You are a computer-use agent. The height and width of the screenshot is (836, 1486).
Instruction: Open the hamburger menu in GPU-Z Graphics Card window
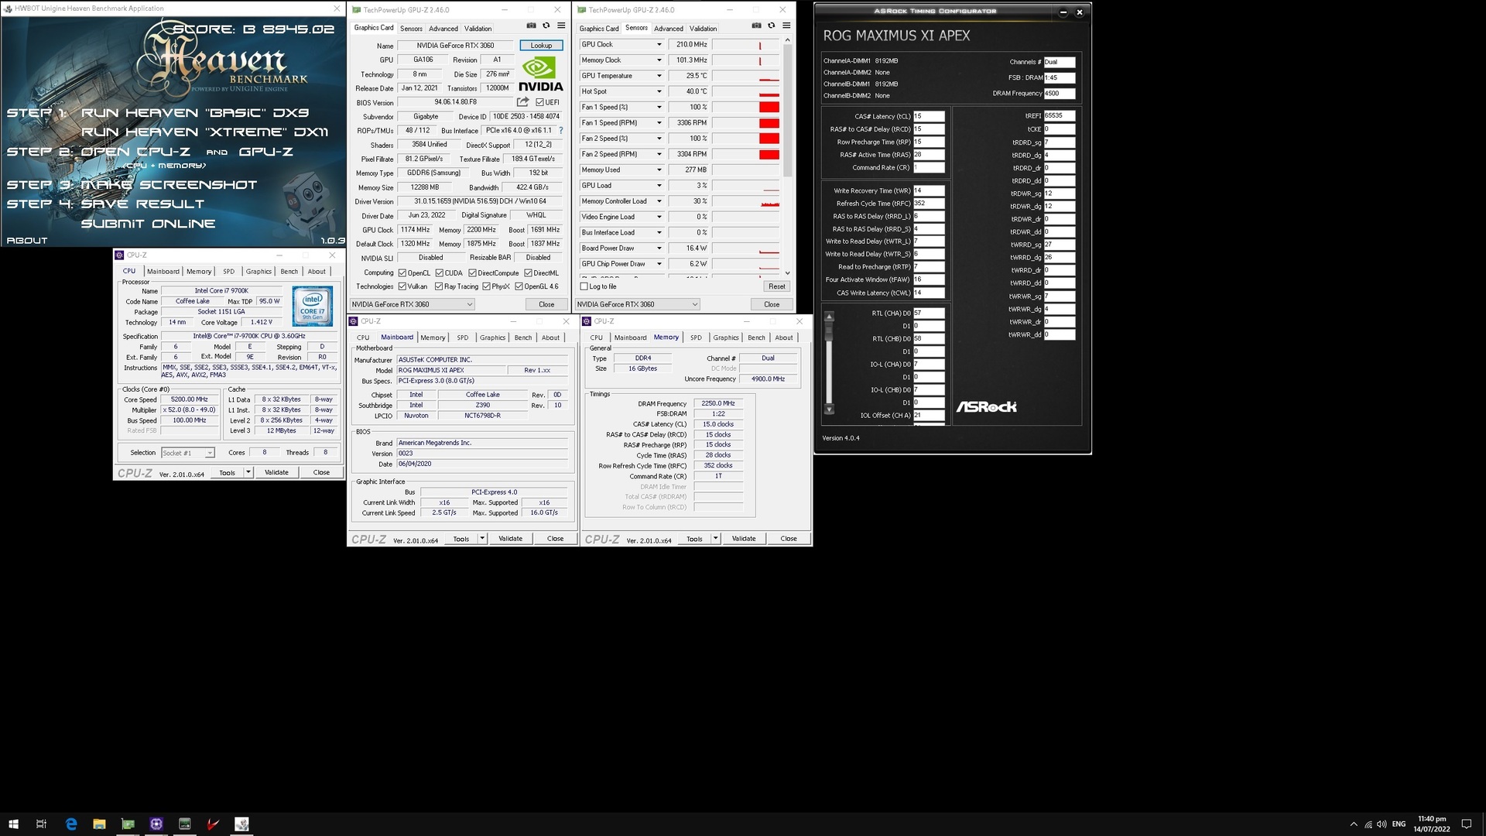pyautogui.click(x=561, y=26)
